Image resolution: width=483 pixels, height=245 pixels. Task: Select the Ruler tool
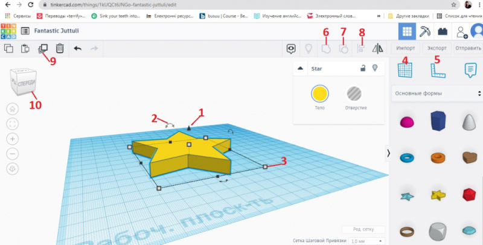point(438,71)
